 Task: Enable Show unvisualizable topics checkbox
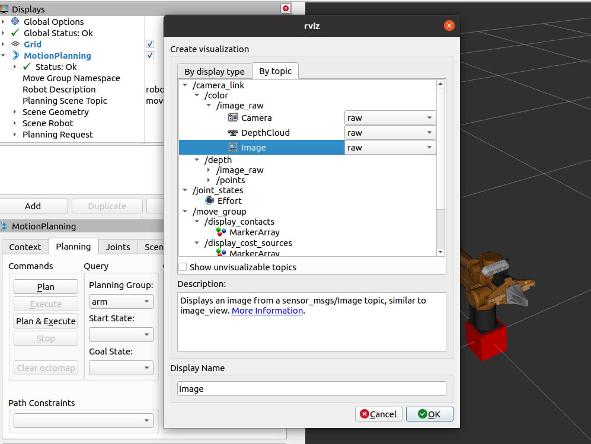[183, 267]
